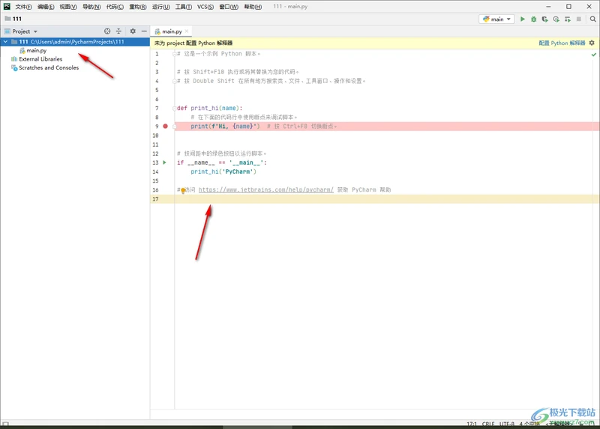The height and width of the screenshot is (429, 600).
Task: Click 未为 project 配置 Python 解释器 warning text
Action: point(193,43)
